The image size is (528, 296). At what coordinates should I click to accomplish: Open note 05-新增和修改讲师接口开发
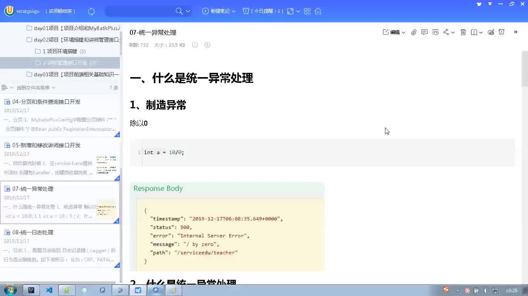tap(60, 159)
